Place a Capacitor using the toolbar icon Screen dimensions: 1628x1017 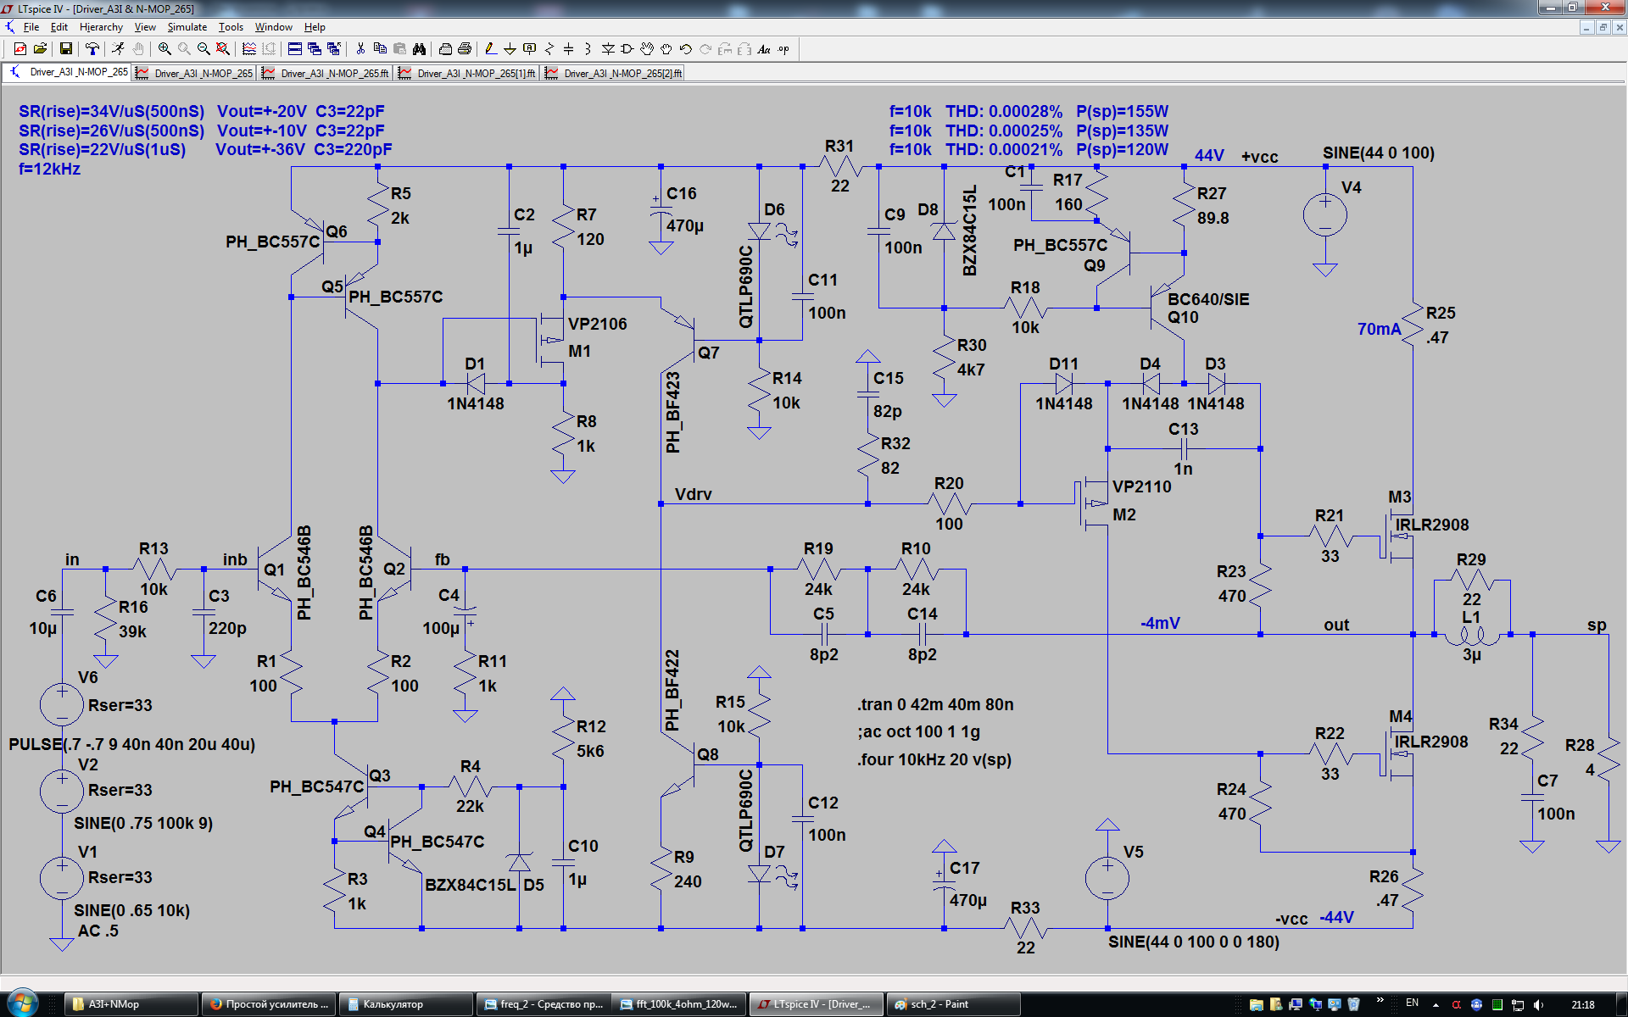(568, 49)
